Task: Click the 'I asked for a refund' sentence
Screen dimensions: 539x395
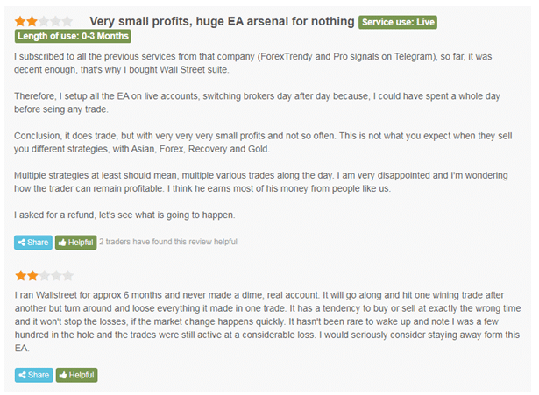Action: click(x=124, y=215)
